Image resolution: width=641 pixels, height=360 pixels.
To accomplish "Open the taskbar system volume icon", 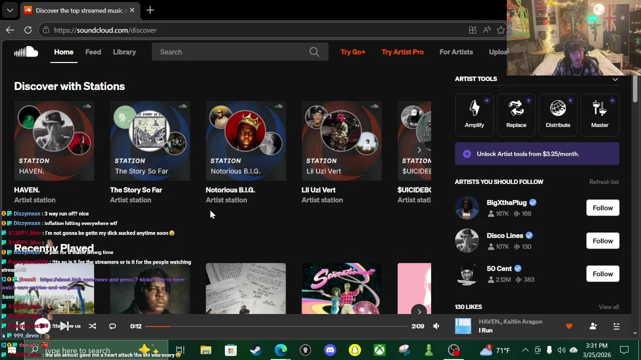I will pyautogui.click(x=561, y=350).
